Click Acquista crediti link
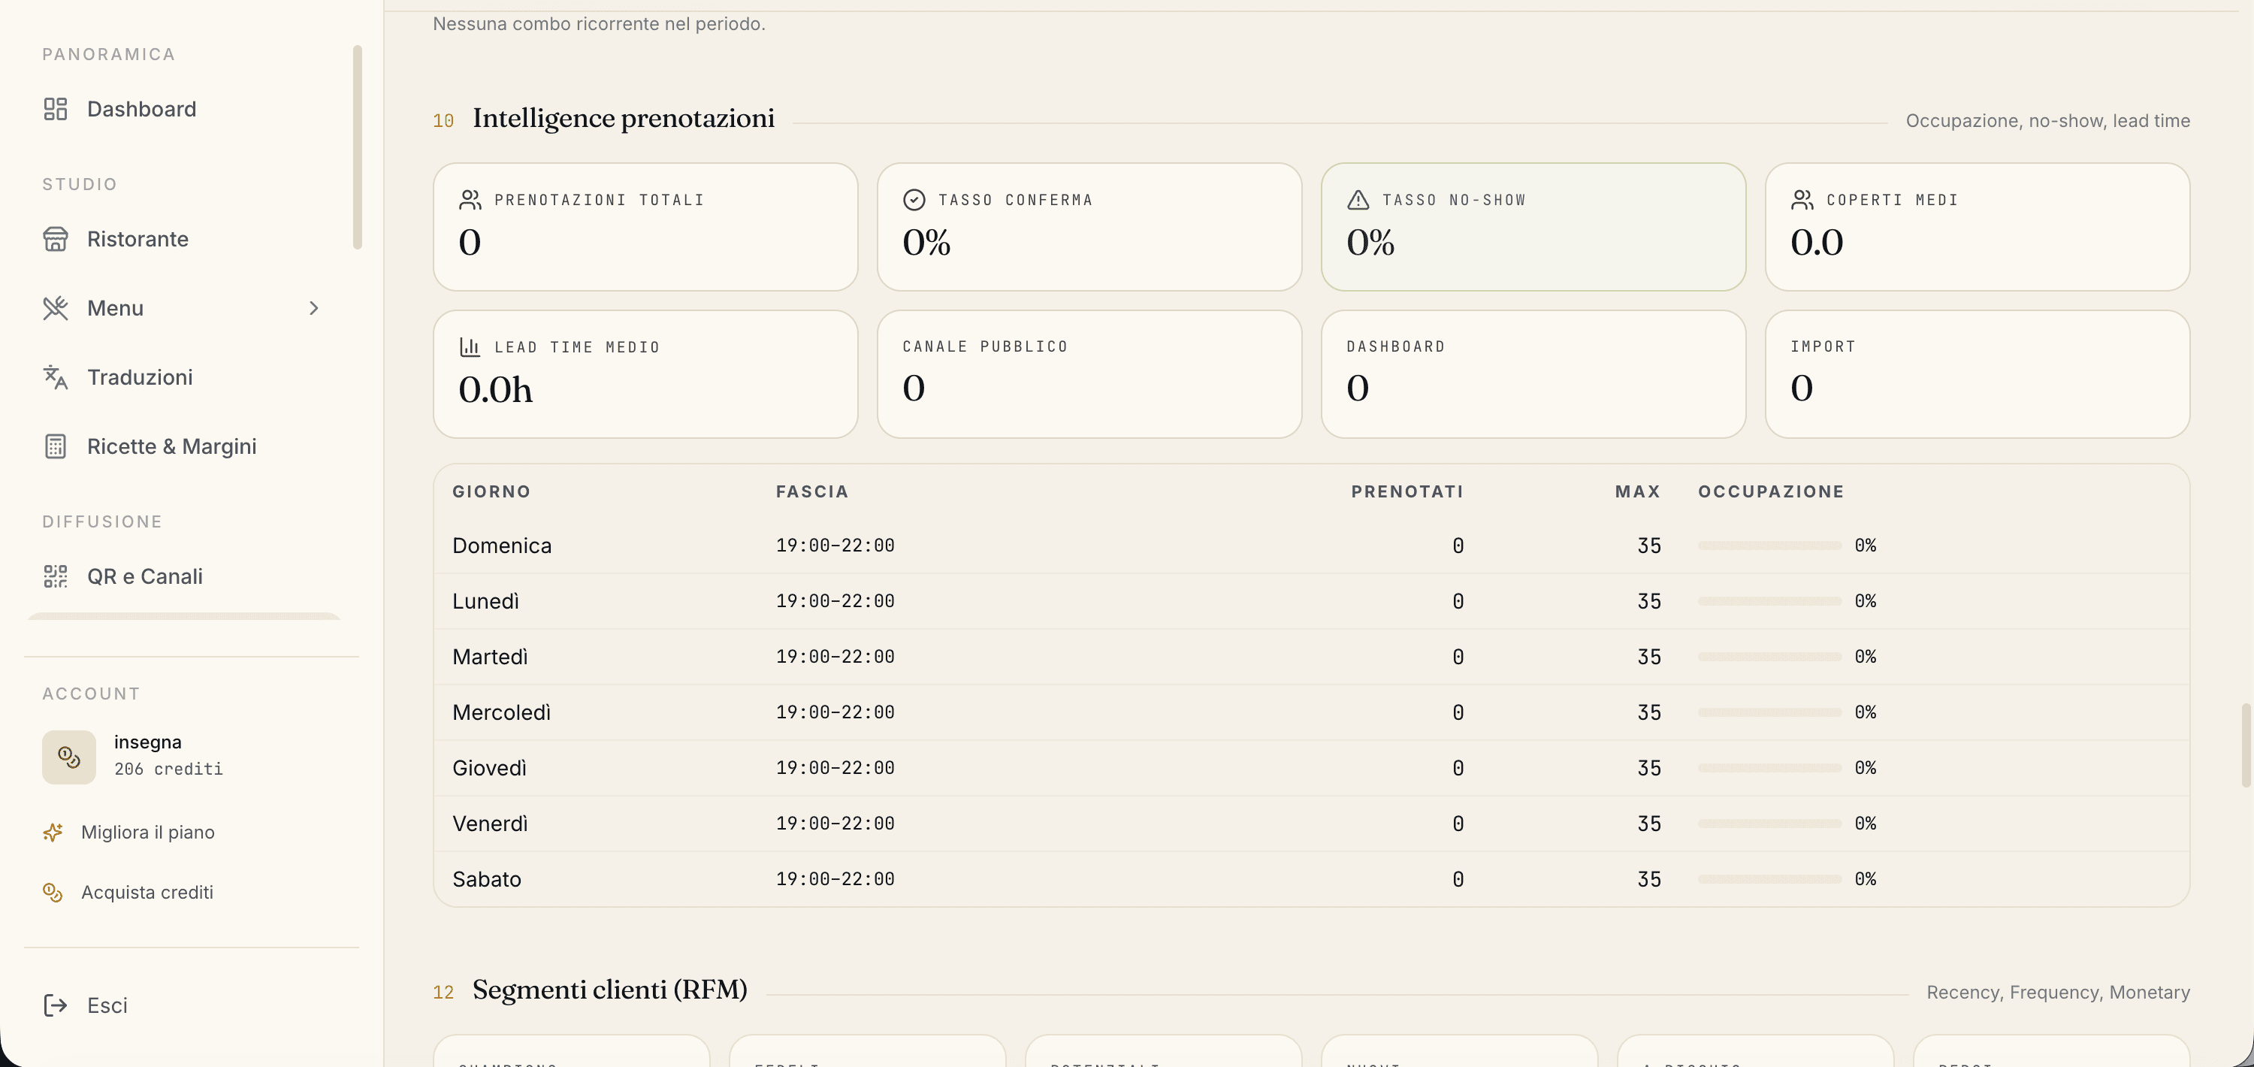The width and height of the screenshot is (2254, 1067). click(147, 892)
